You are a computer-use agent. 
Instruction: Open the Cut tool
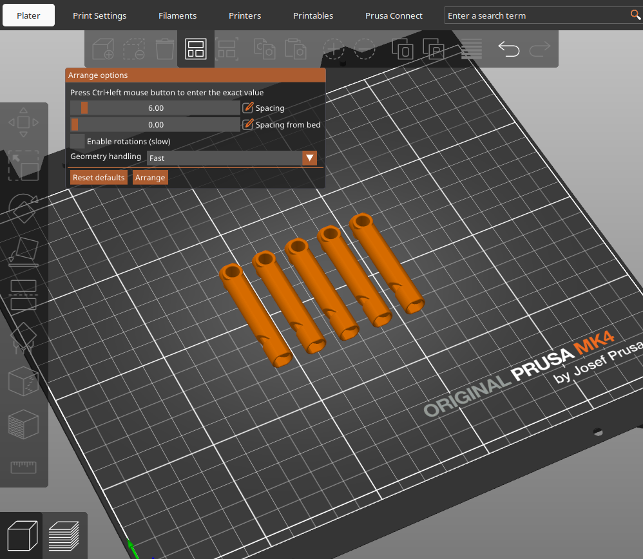click(x=23, y=294)
